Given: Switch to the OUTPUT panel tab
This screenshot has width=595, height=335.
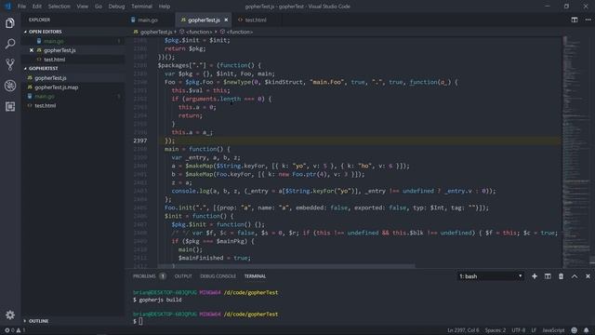Looking at the screenshot, I should tap(183, 276).
